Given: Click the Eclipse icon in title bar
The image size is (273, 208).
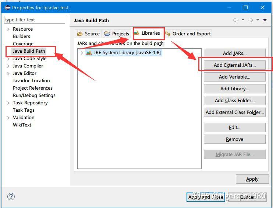Looking at the screenshot, I should click(8, 7).
